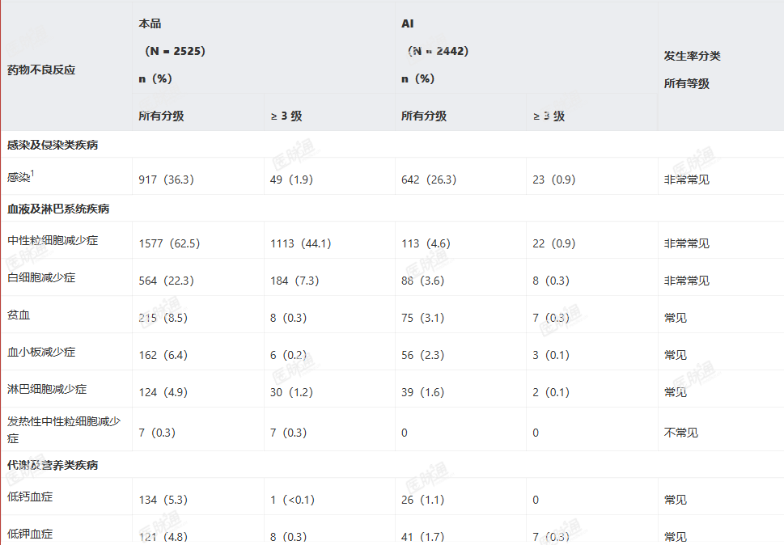Click the 血小板减少症 row label
Image resolution: width=784 pixels, height=545 pixels.
41,353
